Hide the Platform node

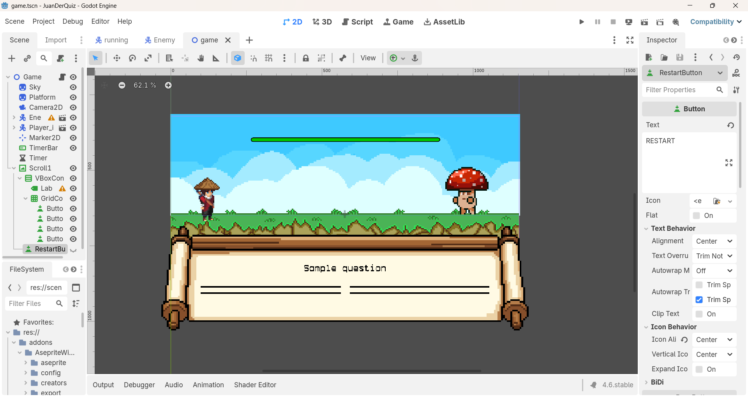(x=73, y=97)
